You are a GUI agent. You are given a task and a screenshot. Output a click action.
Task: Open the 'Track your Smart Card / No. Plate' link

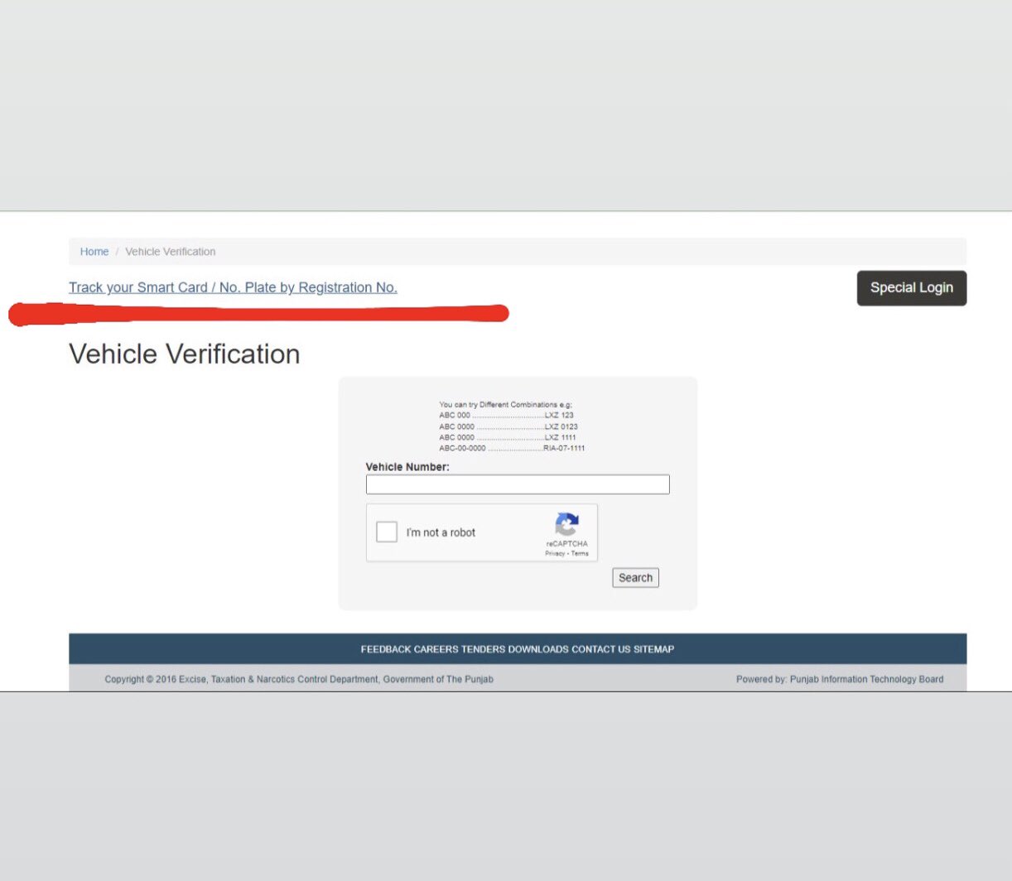(233, 287)
